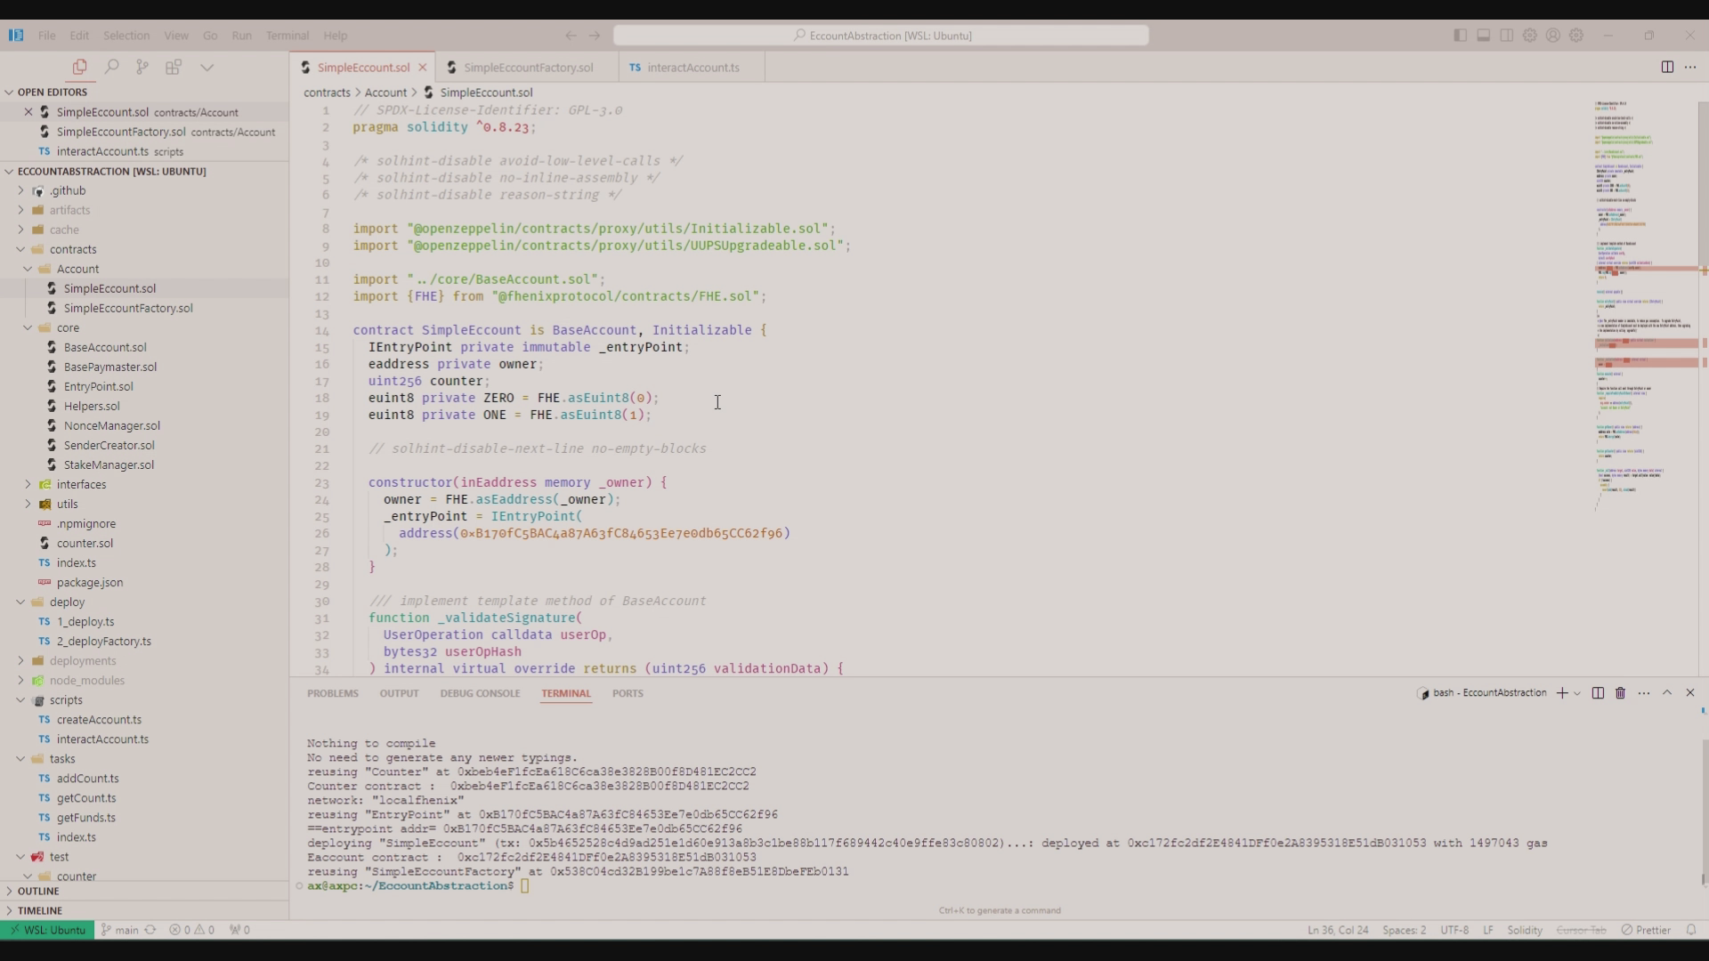
Task: Open the launch profile dropdown beside plus
Action: click(1577, 693)
